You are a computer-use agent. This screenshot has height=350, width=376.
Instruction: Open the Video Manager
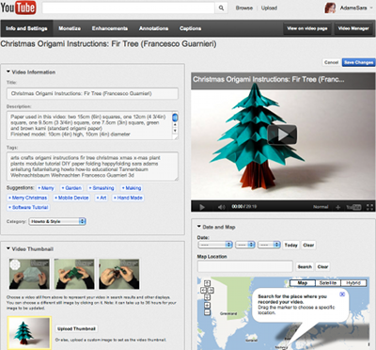[353, 28]
